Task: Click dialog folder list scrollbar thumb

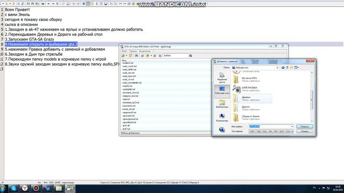Action: click(x=312, y=100)
